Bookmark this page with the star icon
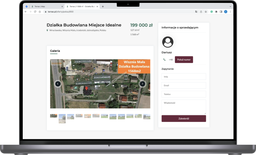The image size is (256, 155). 206,12
